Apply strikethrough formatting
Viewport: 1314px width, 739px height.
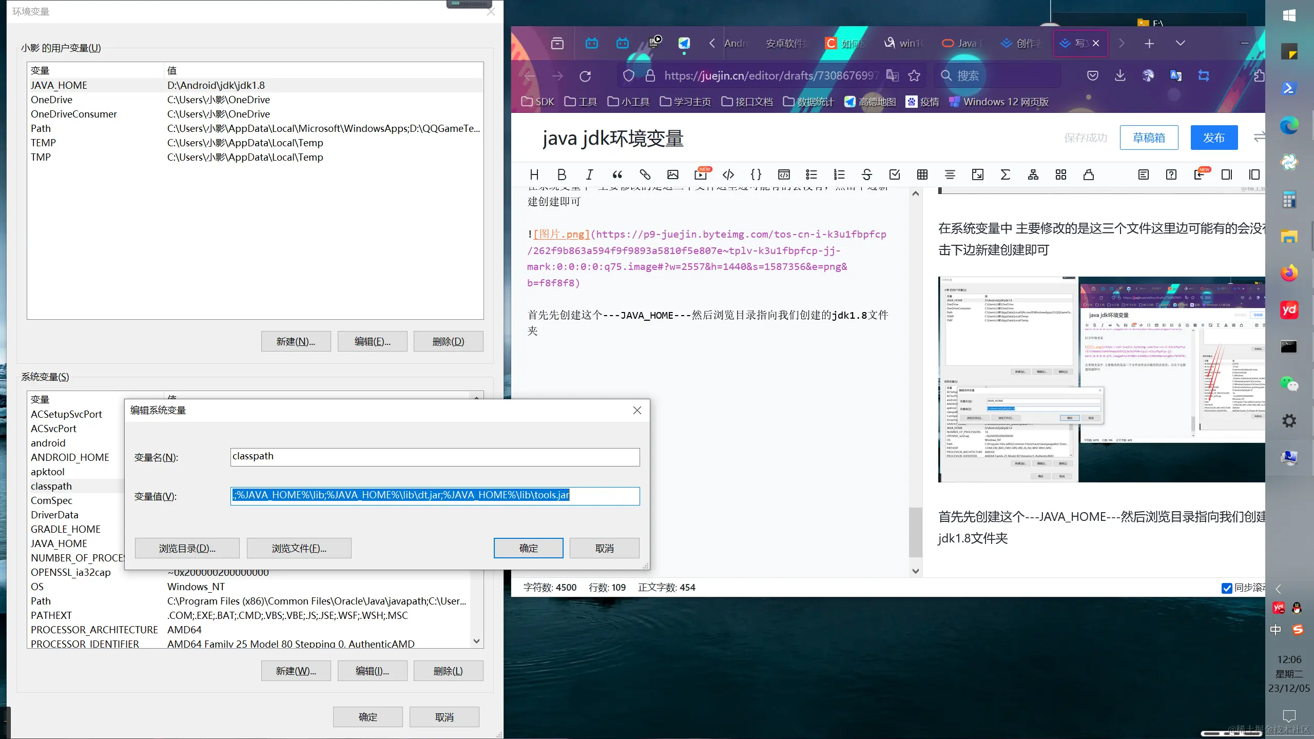[x=867, y=174]
